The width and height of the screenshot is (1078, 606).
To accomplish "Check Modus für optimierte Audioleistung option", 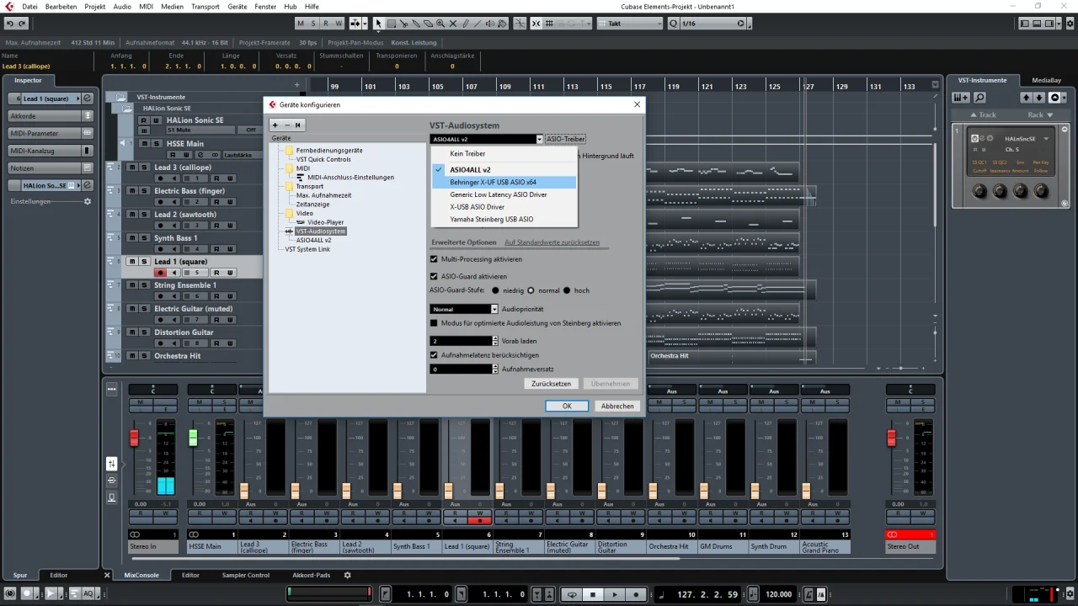I will [434, 323].
